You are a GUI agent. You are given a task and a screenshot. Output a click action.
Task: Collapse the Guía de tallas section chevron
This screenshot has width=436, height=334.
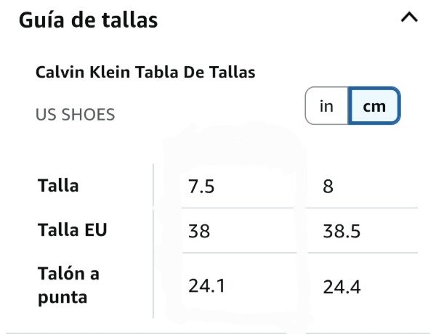[409, 18]
